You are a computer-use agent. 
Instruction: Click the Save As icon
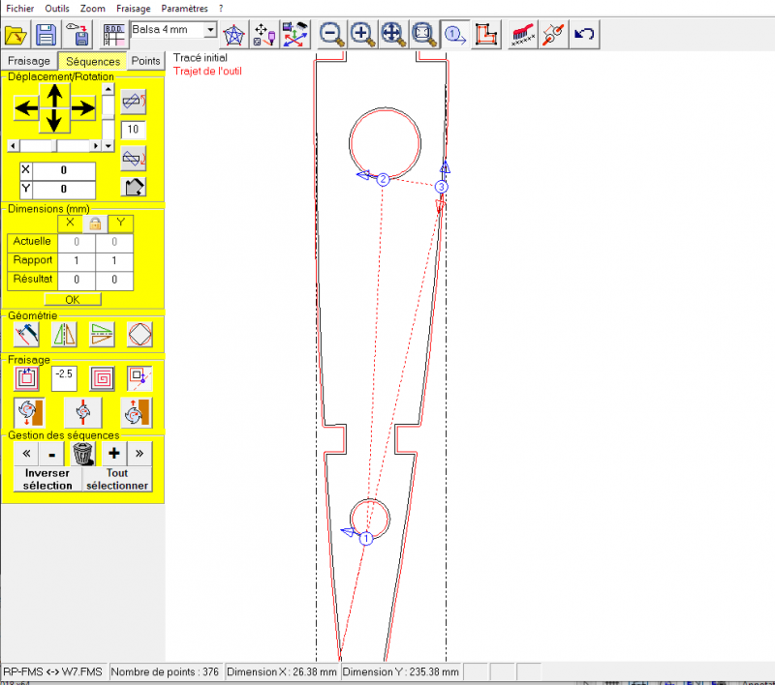point(78,35)
